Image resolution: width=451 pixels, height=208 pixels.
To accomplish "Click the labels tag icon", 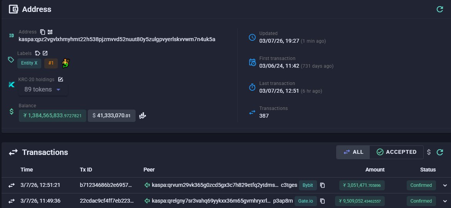I will point(37,53).
